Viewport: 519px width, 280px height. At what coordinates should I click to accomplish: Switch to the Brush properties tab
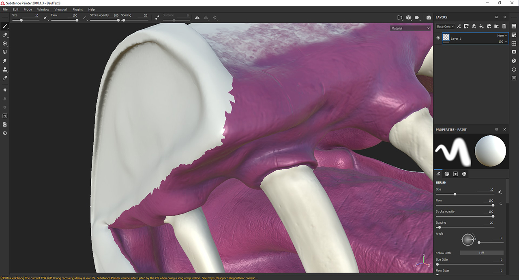point(438,174)
